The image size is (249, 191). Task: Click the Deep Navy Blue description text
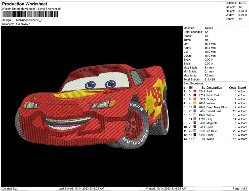(217, 107)
